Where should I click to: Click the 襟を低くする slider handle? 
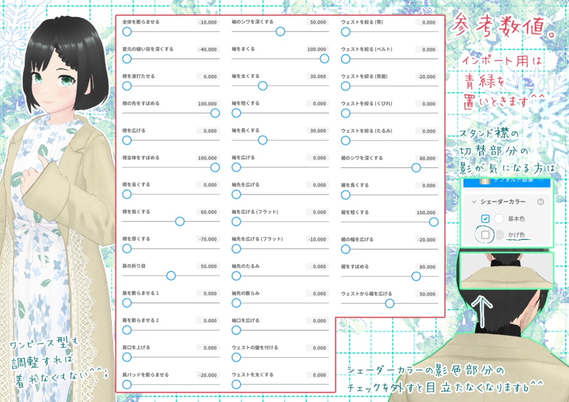(179, 222)
